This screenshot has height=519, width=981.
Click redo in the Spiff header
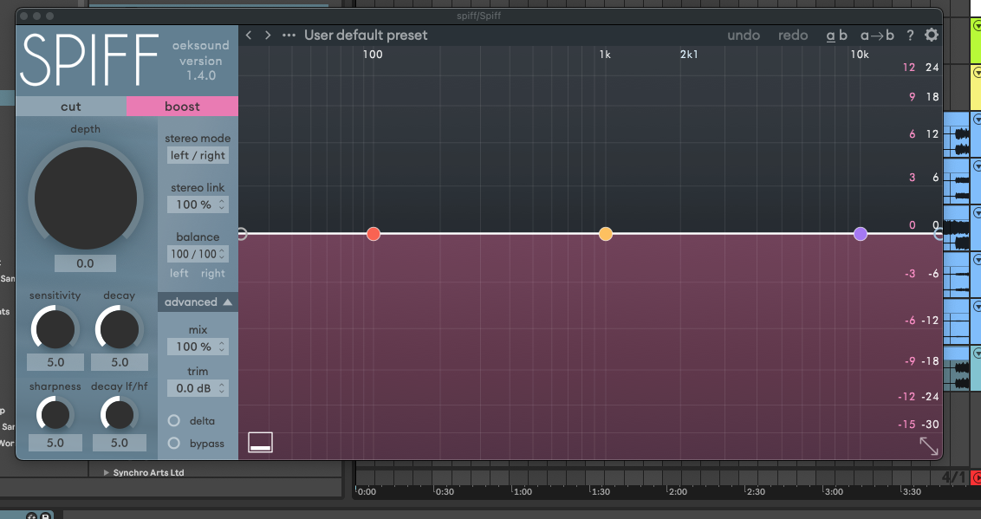(x=793, y=36)
